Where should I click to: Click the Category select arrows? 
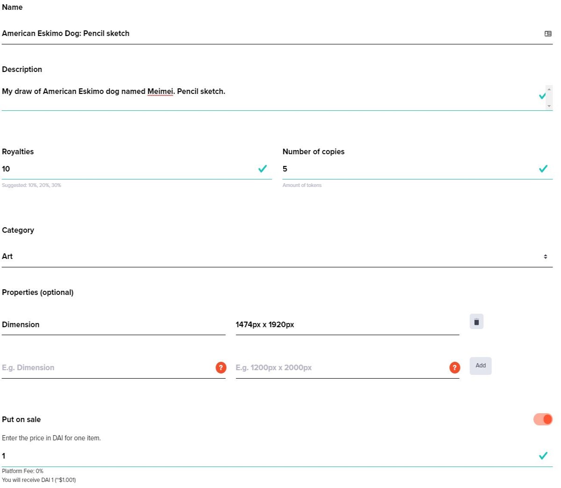coord(546,257)
